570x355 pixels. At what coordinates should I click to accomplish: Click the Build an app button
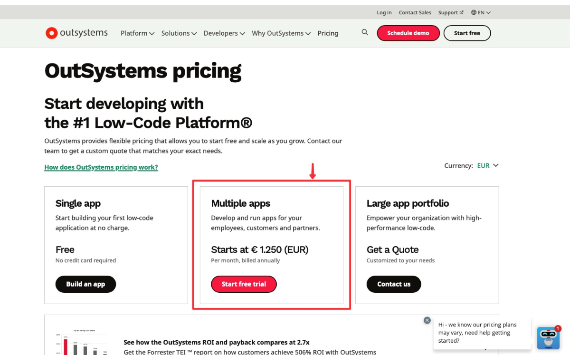pyautogui.click(x=85, y=284)
